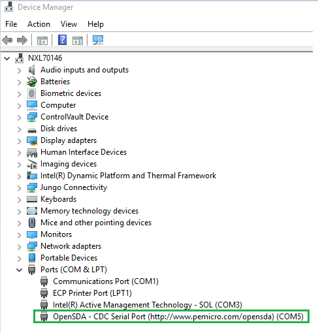Select Intel Active Management Technology SOL (COM3)
The image size is (318, 333).
pos(141,305)
